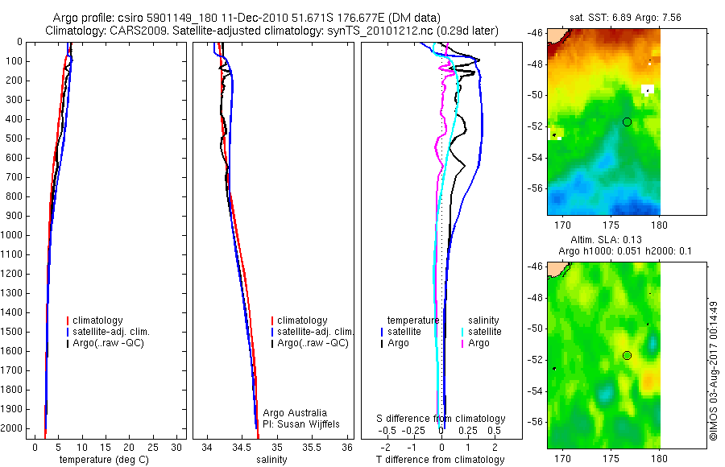Click the 'Argo h1000: 0.051 h2000: 0.1' text
This screenshot has height=467, width=725.
click(624, 251)
